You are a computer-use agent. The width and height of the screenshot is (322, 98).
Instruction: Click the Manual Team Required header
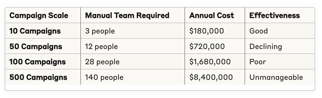(x=127, y=16)
